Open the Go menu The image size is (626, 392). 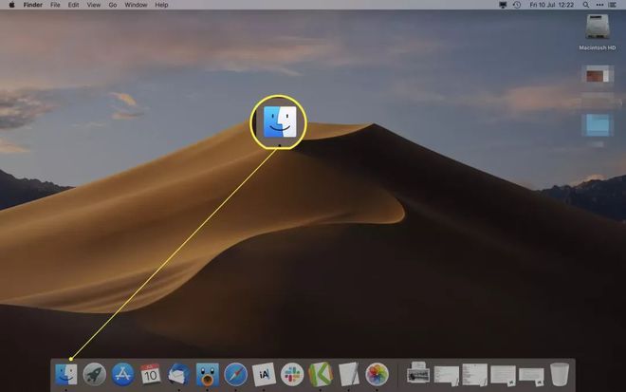[113, 5]
